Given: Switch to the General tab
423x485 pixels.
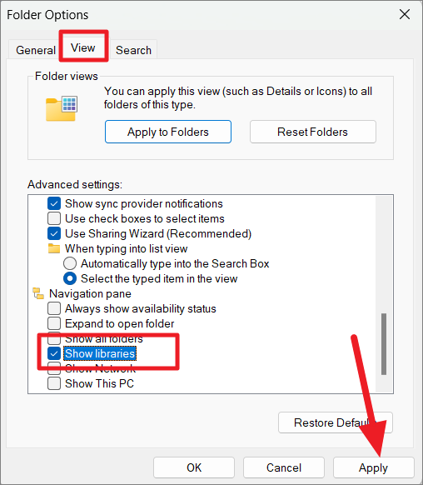Looking at the screenshot, I should click(x=36, y=50).
